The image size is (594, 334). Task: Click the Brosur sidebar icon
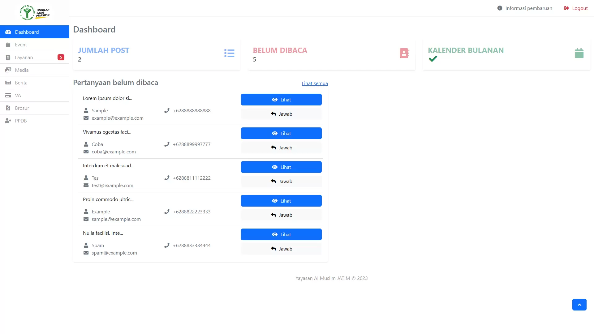point(8,108)
